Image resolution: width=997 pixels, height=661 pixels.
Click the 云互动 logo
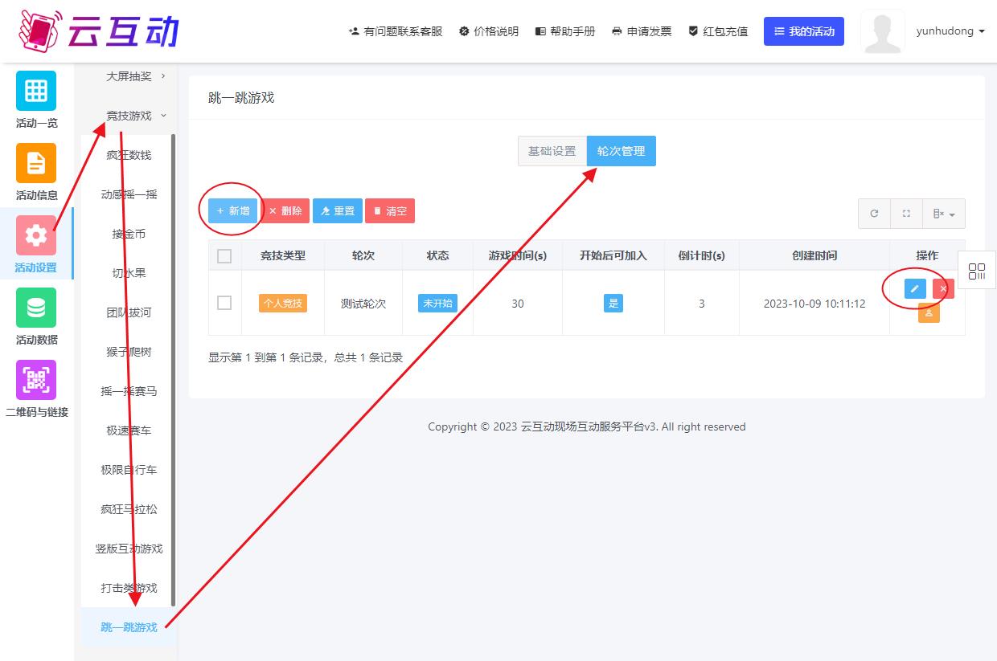(x=98, y=31)
